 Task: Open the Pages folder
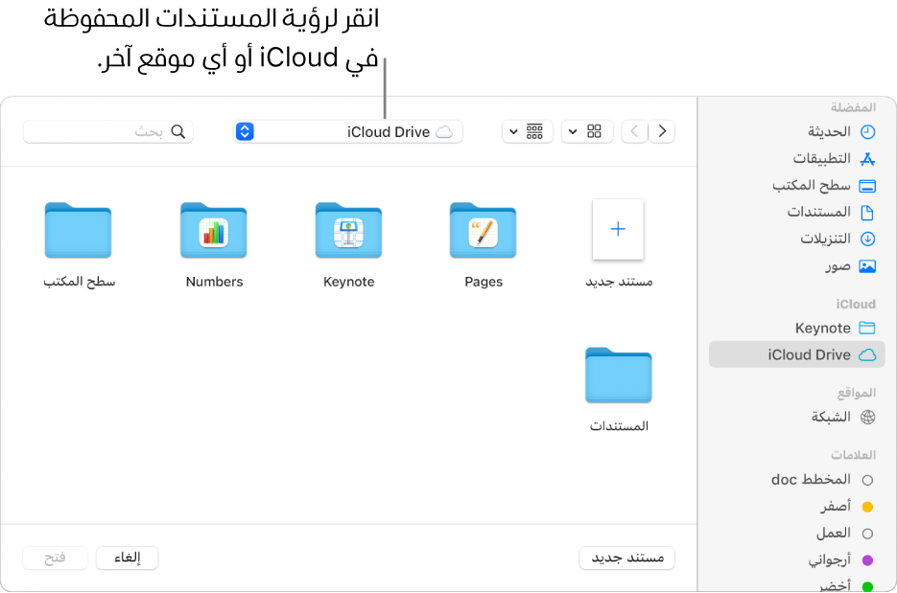coord(483,232)
